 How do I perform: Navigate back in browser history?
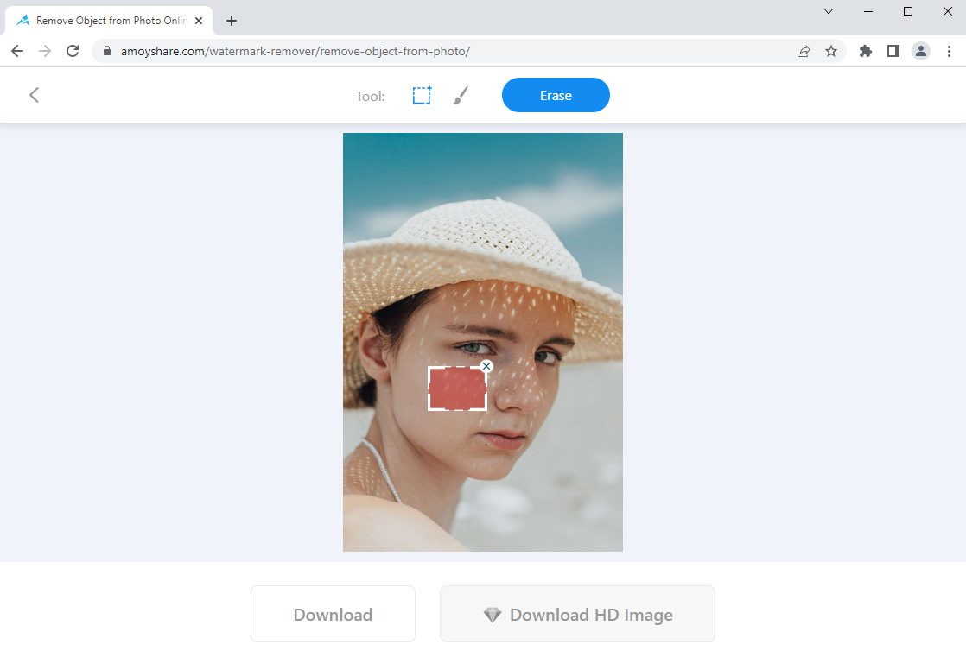[17, 51]
